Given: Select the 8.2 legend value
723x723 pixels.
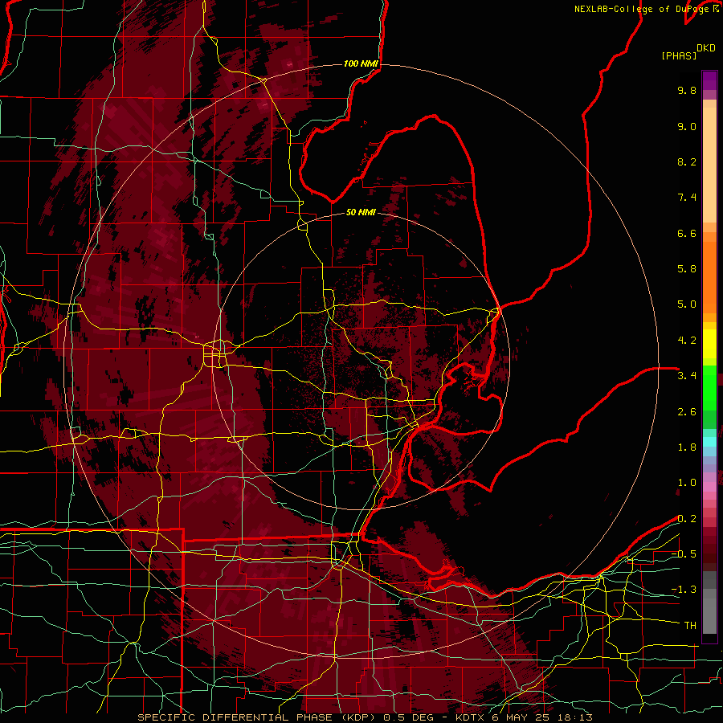Looking at the screenshot, I should (687, 161).
